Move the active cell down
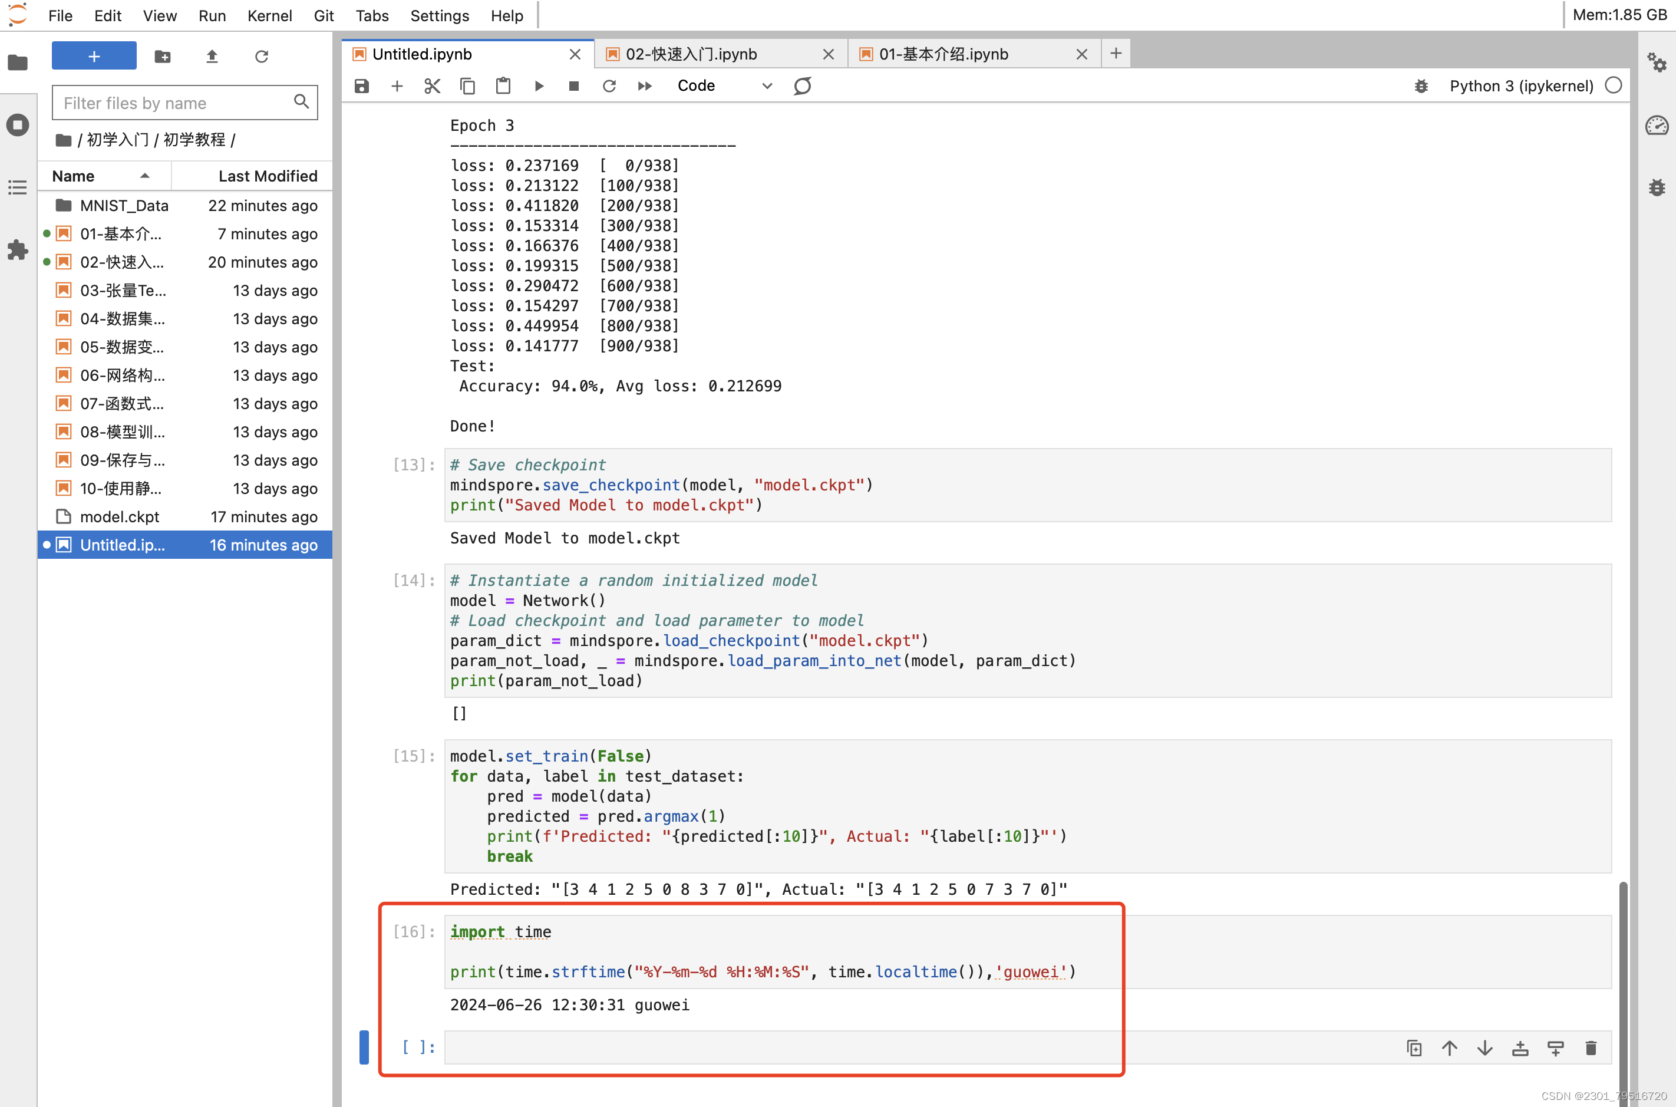1676x1107 pixels. tap(1484, 1047)
